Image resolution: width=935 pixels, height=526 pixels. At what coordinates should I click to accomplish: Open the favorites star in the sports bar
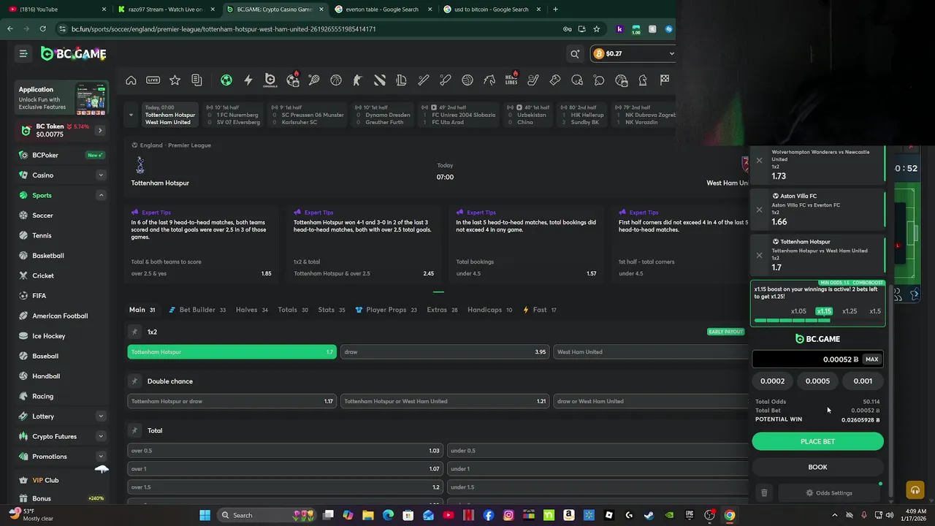(x=175, y=80)
